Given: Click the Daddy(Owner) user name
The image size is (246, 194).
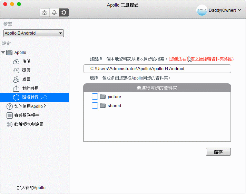Looking at the screenshot, I should (222, 10).
